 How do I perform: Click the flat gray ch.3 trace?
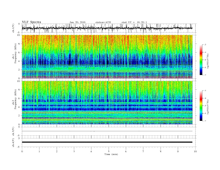tap(107, 131)
